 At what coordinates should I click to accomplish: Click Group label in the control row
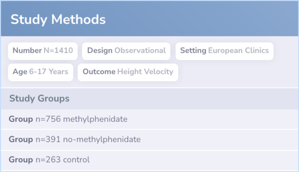pyautogui.click(x=21, y=160)
